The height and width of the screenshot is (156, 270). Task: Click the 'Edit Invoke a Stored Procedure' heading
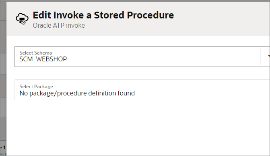tap(103, 15)
